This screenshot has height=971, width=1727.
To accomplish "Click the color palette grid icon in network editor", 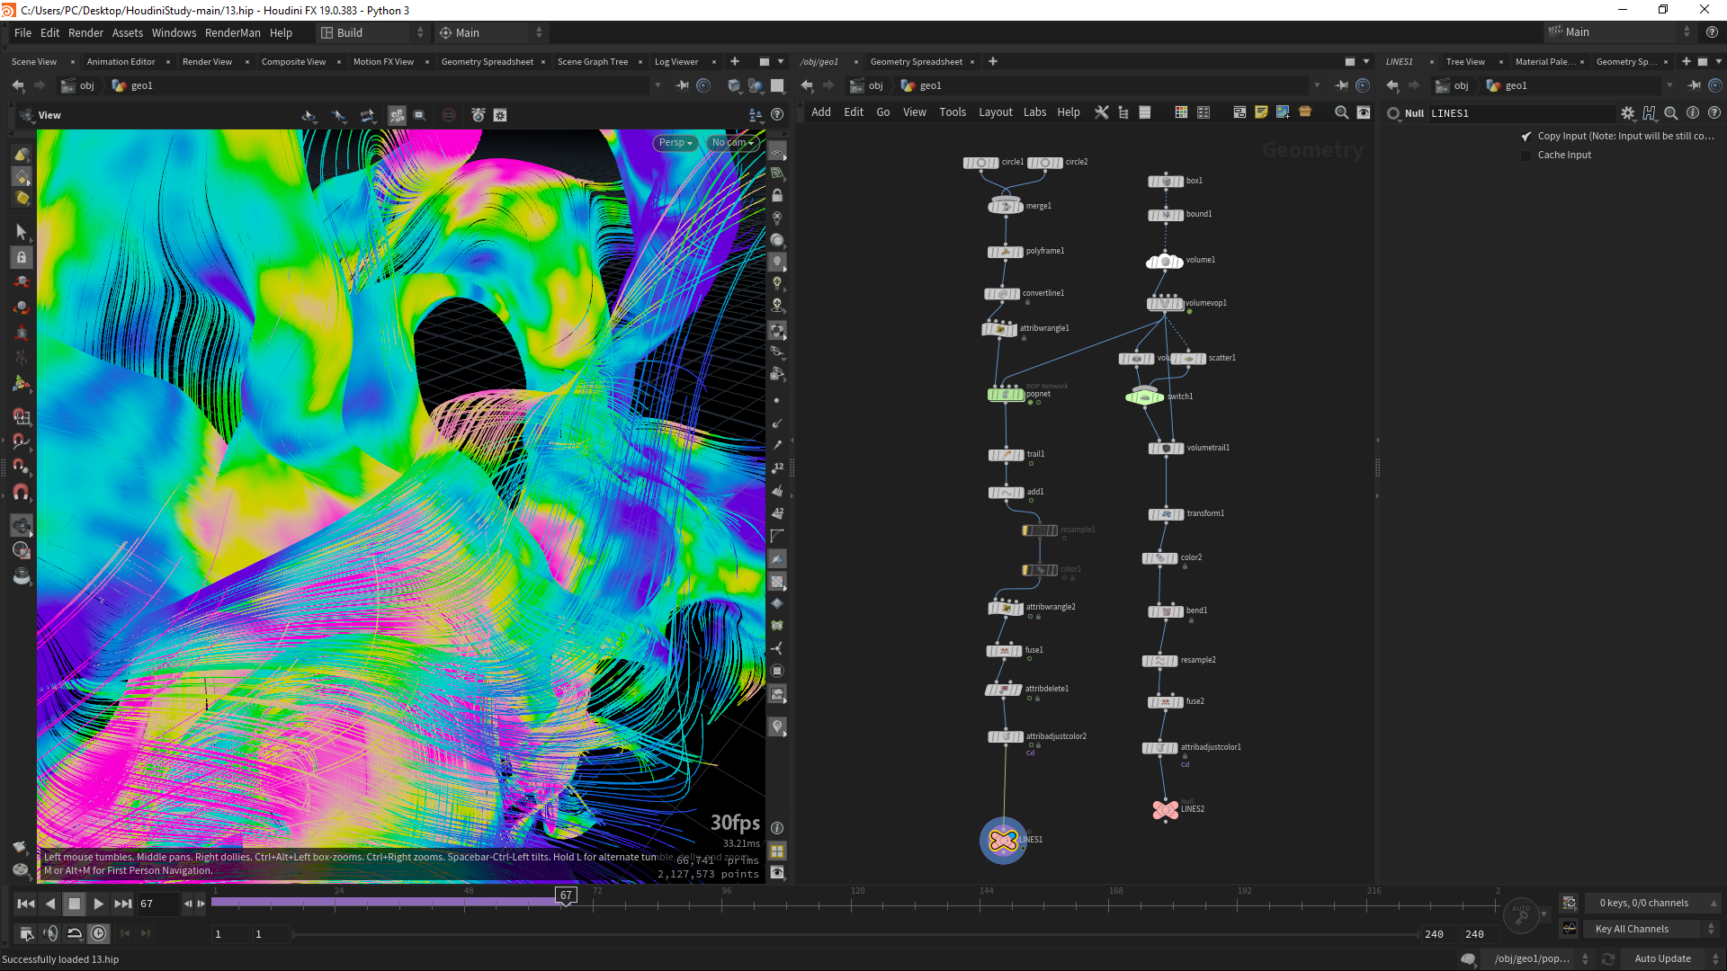I will [1181, 112].
